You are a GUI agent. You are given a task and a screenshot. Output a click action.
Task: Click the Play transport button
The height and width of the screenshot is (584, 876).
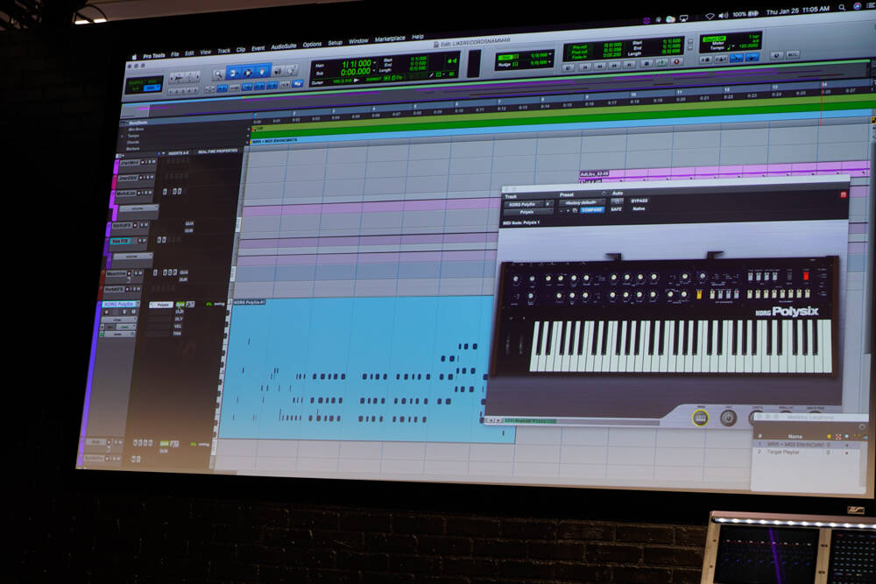click(x=661, y=63)
